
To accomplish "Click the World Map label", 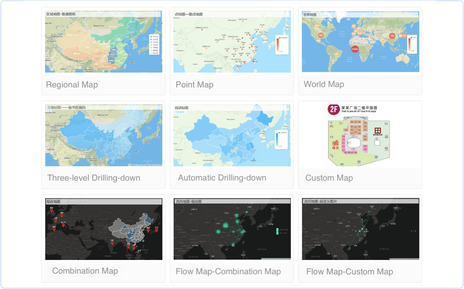I will (324, 84).
